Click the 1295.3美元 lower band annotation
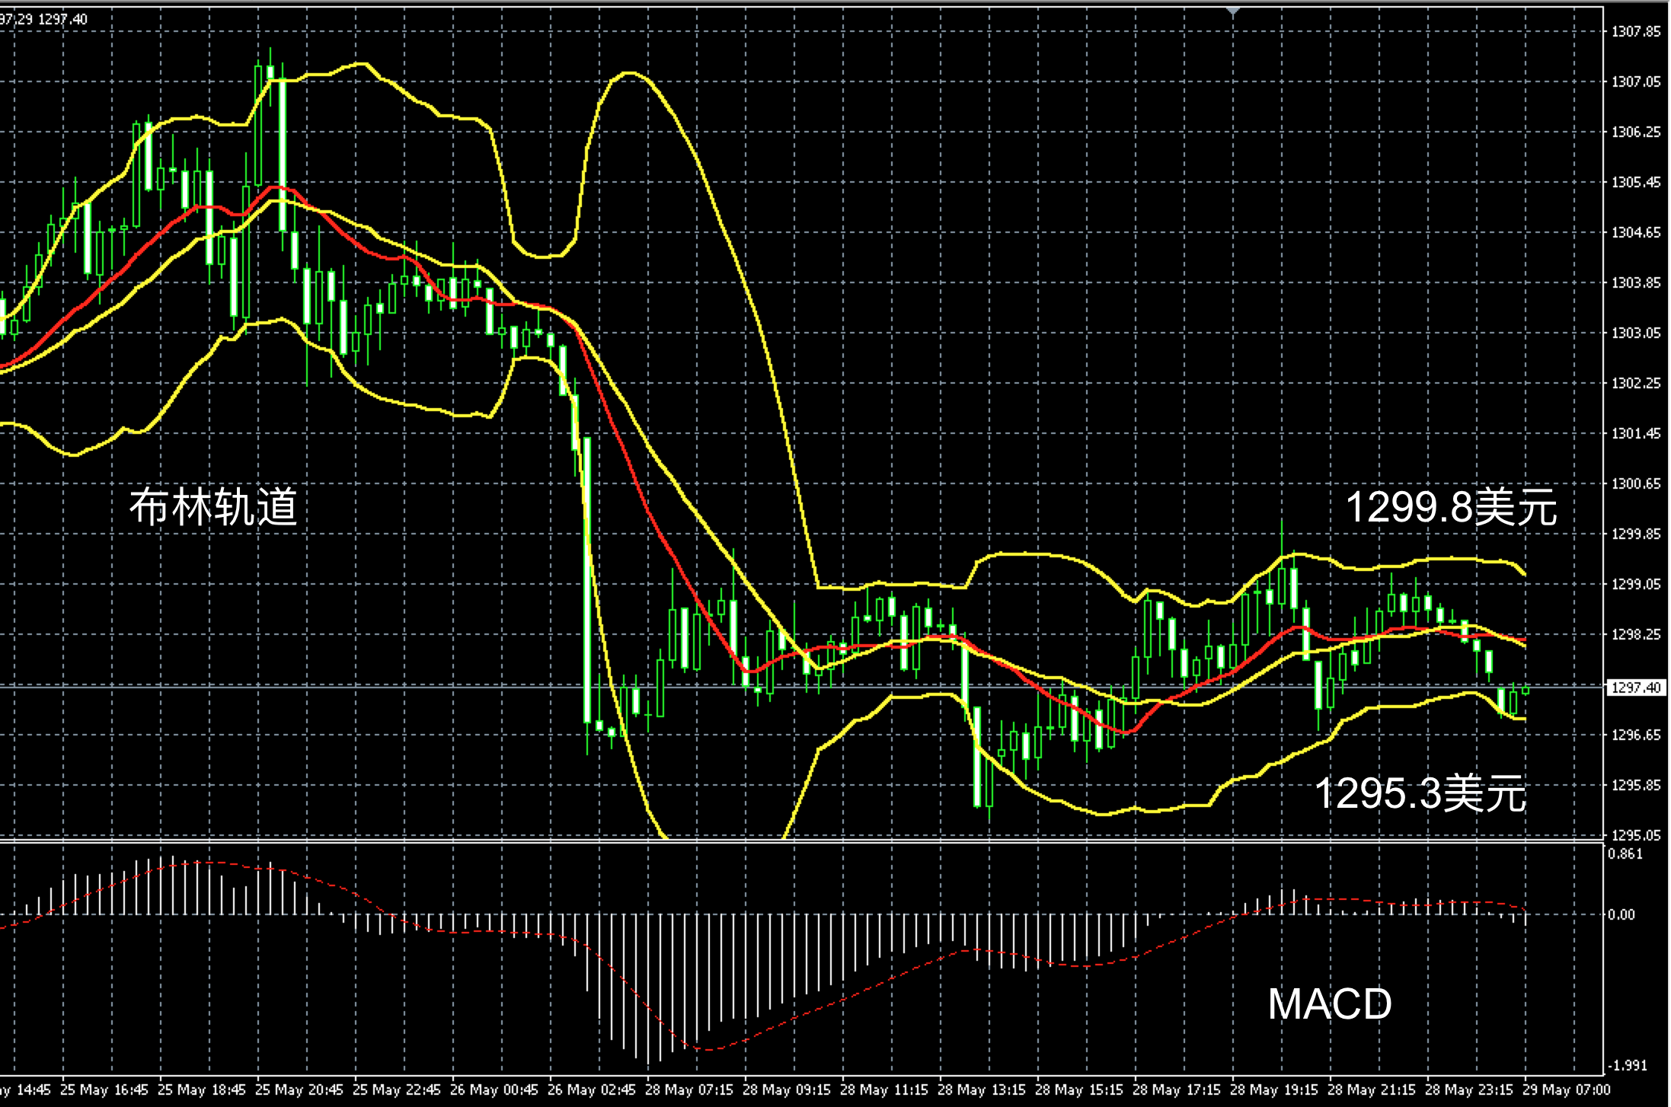The image size is (1671, 1107). tap(1420, 793)
